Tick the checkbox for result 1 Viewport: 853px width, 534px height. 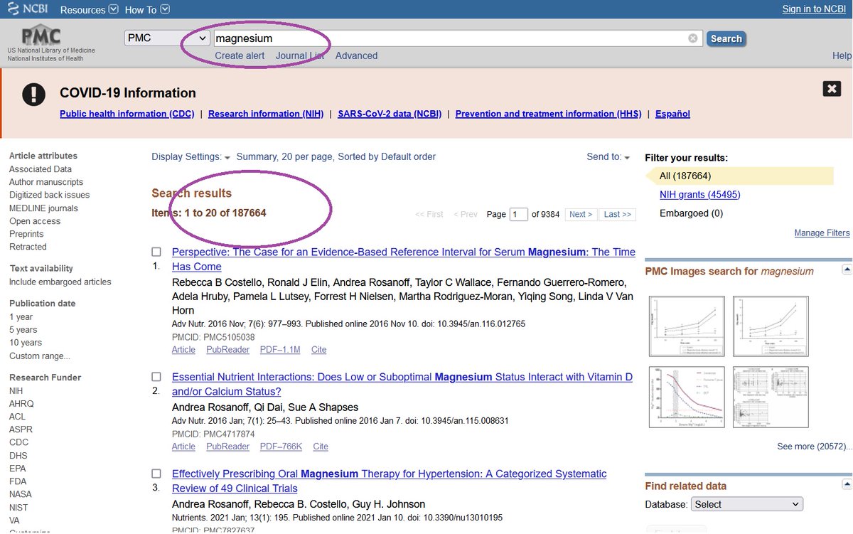point(156,252)
